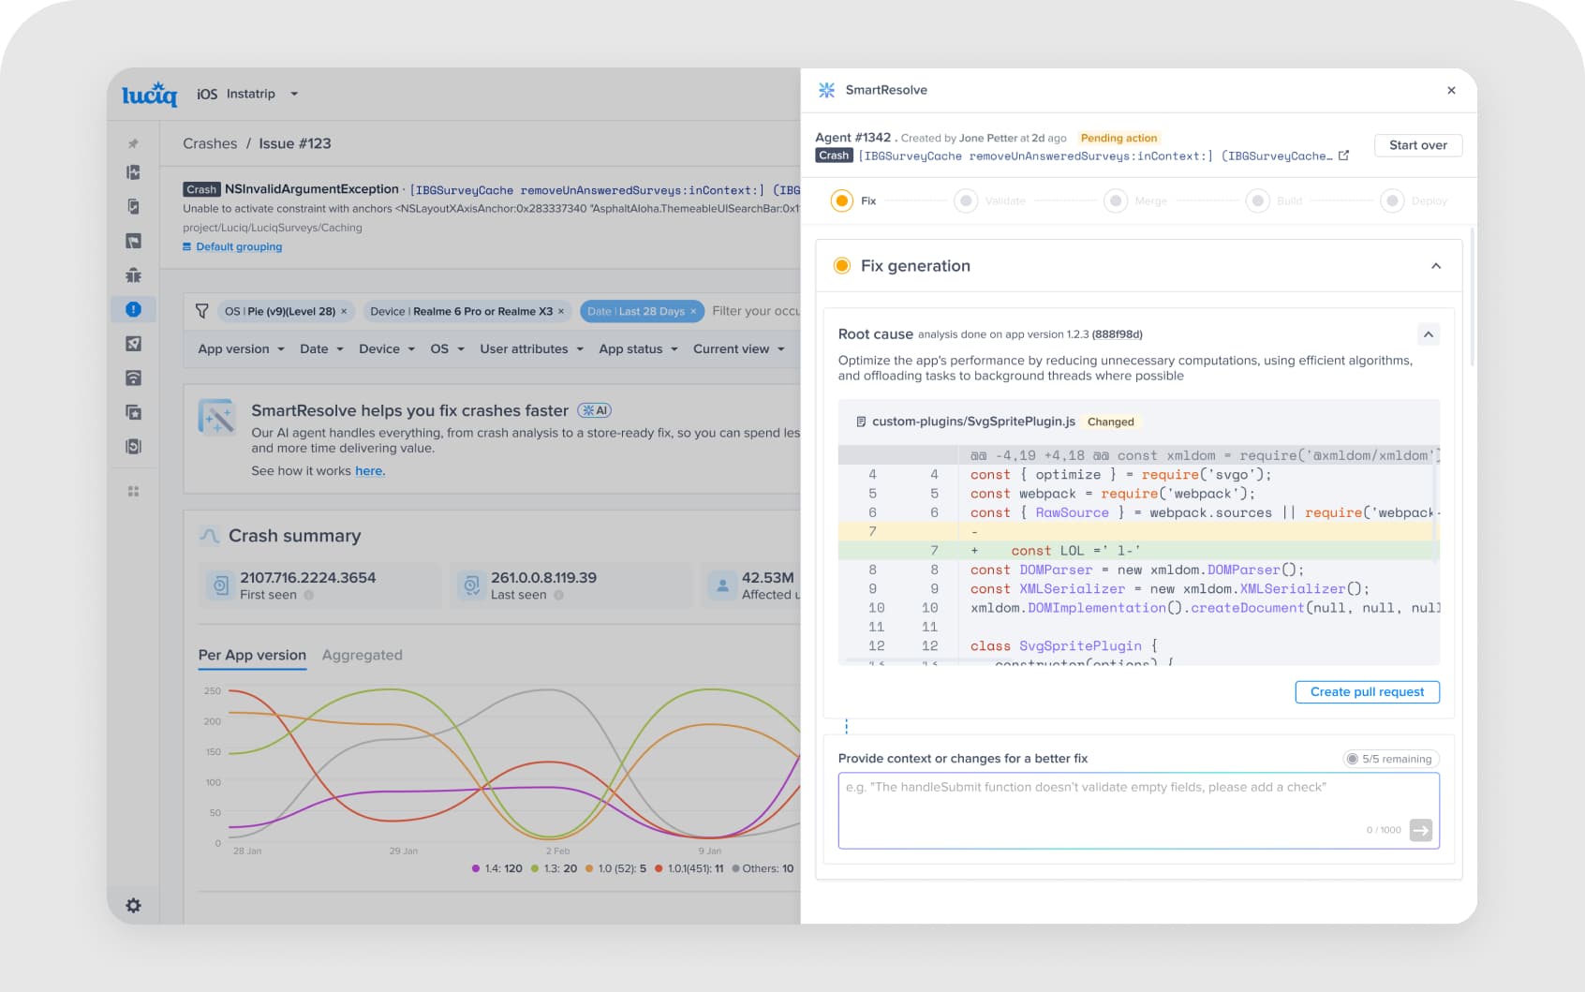Close the SmartResolve panel
Screen dimensions: 1585x992
coord(1451,90)
